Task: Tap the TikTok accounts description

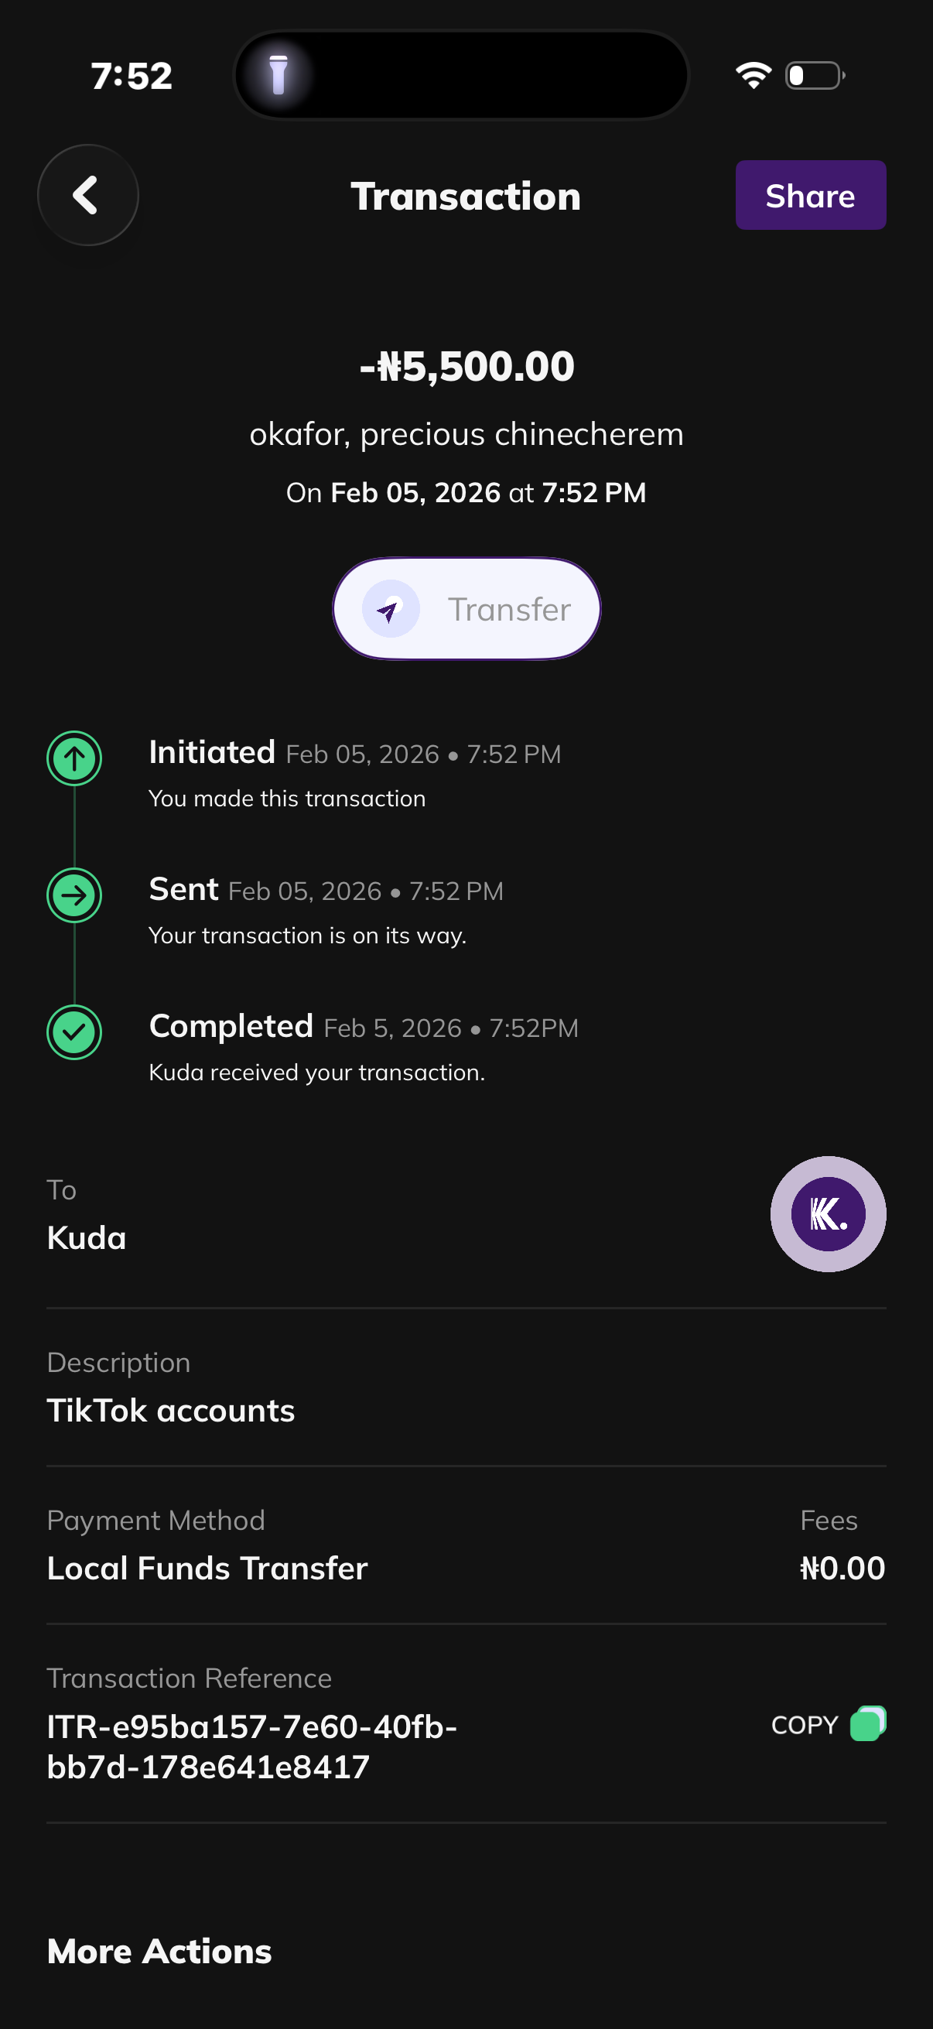Action: point(171,1410)
